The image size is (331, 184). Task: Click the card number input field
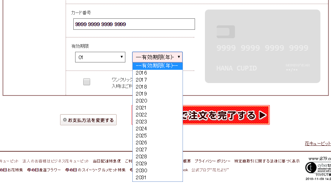tap(134, 24)
